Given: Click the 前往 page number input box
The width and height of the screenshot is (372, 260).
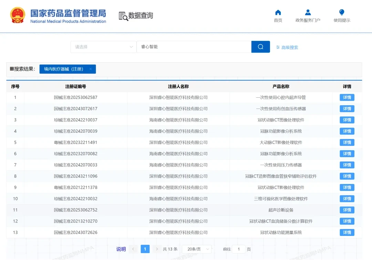Looking at the screenshot, I should [x=238, y=249].
